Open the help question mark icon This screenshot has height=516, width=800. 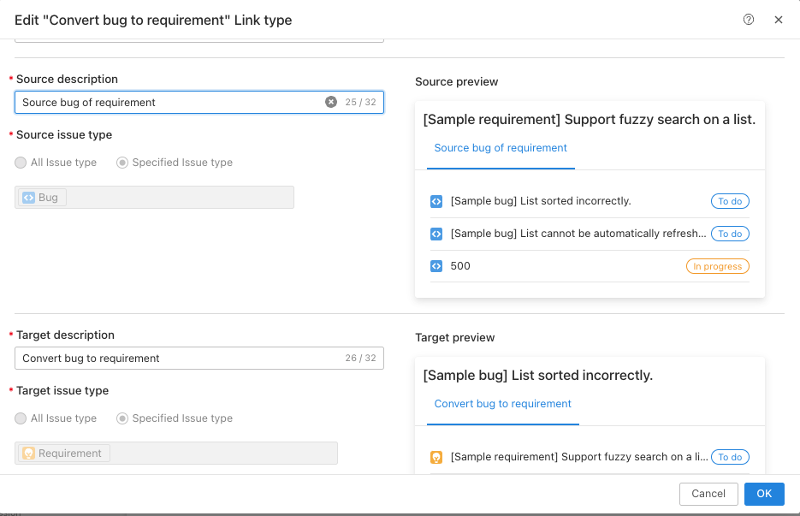point(749,20)
